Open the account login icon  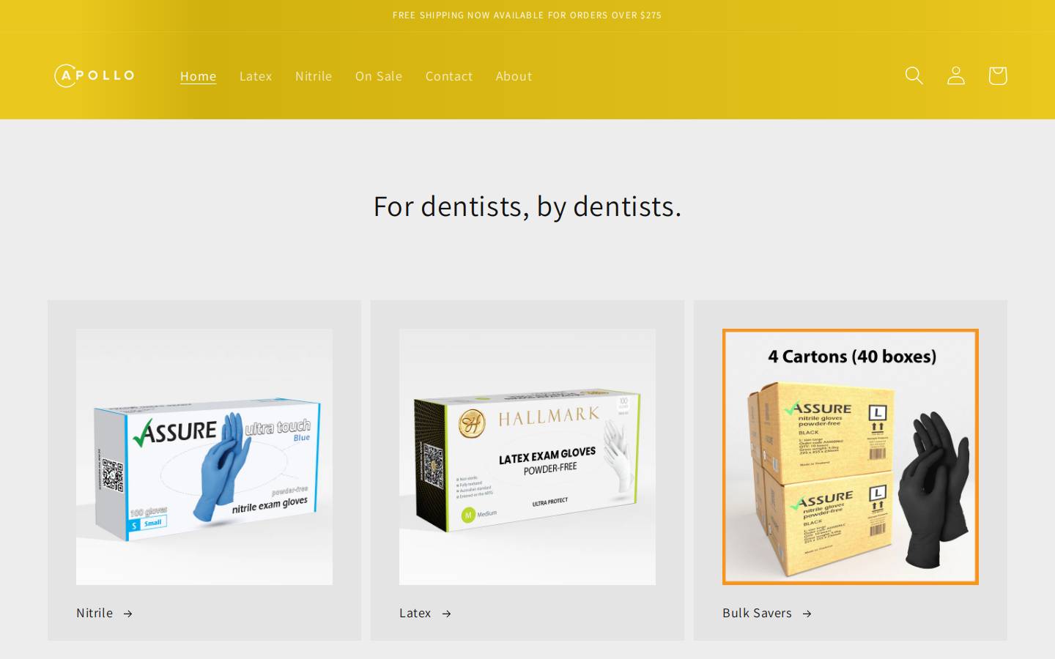pos(955,75)
